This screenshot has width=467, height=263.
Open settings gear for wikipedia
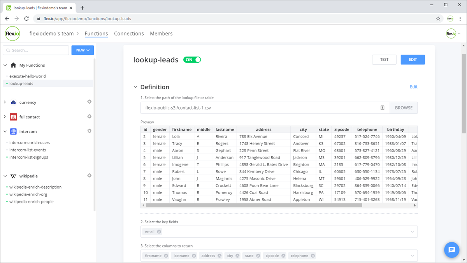pyautogui.click(x=89, y=176)
